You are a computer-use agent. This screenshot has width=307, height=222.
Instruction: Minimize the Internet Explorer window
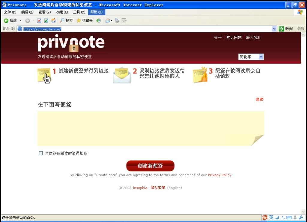point(288,5)
